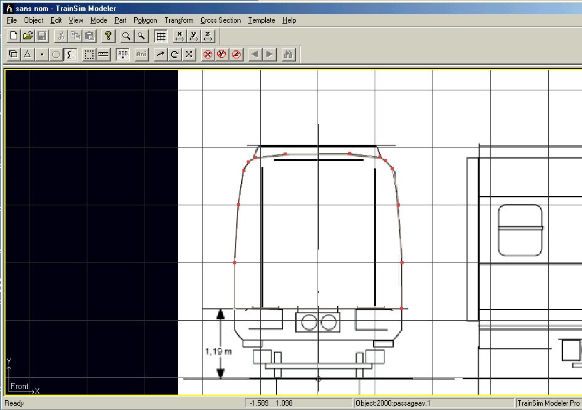This screenshot has width=582, height=410.
Task: Click the Move arrow tool button
Action: 160,55
